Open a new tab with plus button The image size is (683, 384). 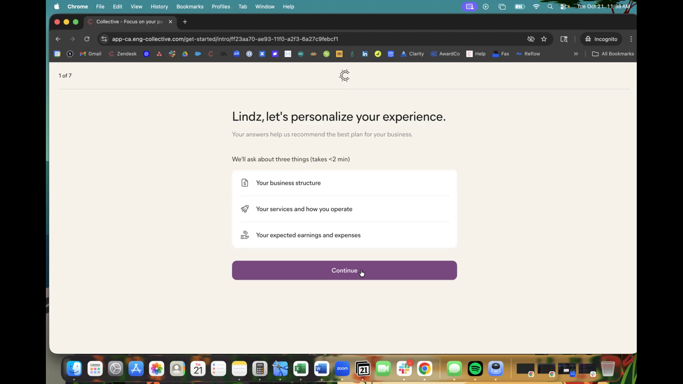(x=185, y=22)
